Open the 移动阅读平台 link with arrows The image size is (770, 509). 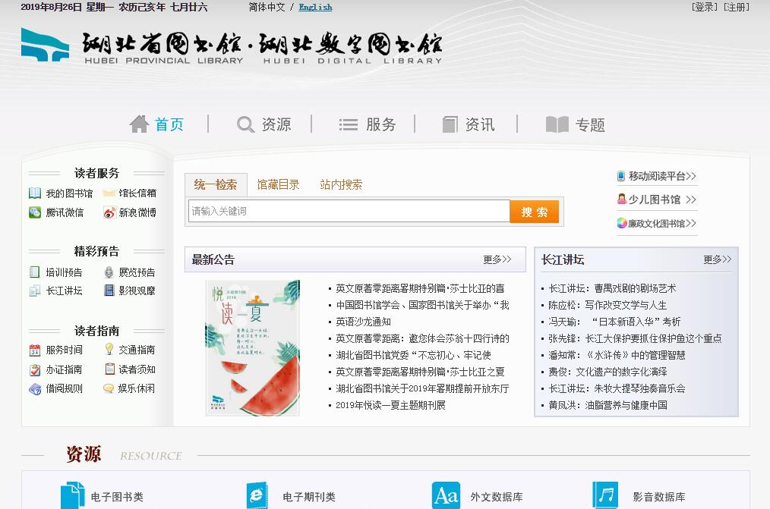tap(657, 176)
